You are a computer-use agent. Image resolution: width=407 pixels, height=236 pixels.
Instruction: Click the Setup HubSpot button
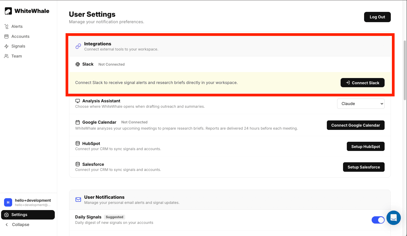pos(366,146)
